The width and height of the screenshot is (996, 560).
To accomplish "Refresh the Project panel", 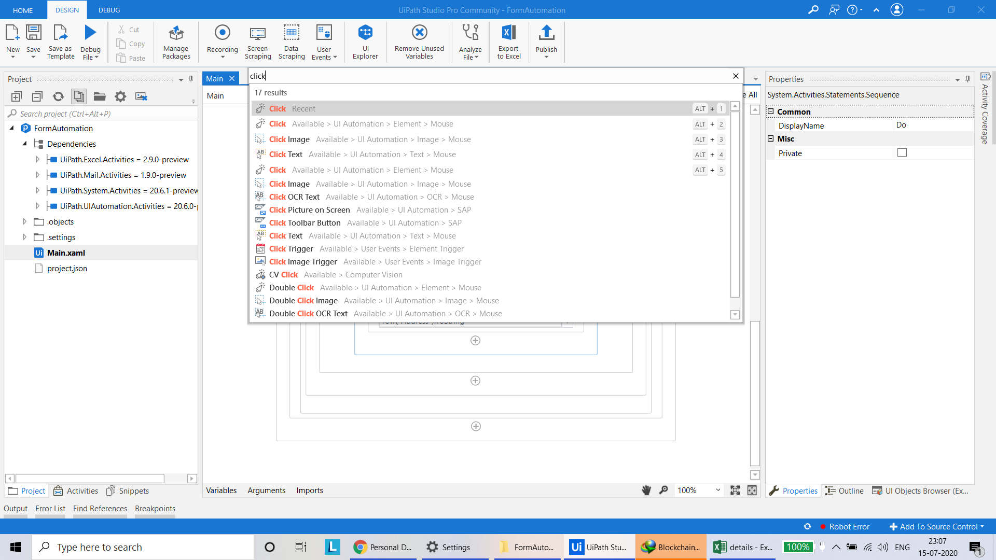I will (x=58, y=96).
